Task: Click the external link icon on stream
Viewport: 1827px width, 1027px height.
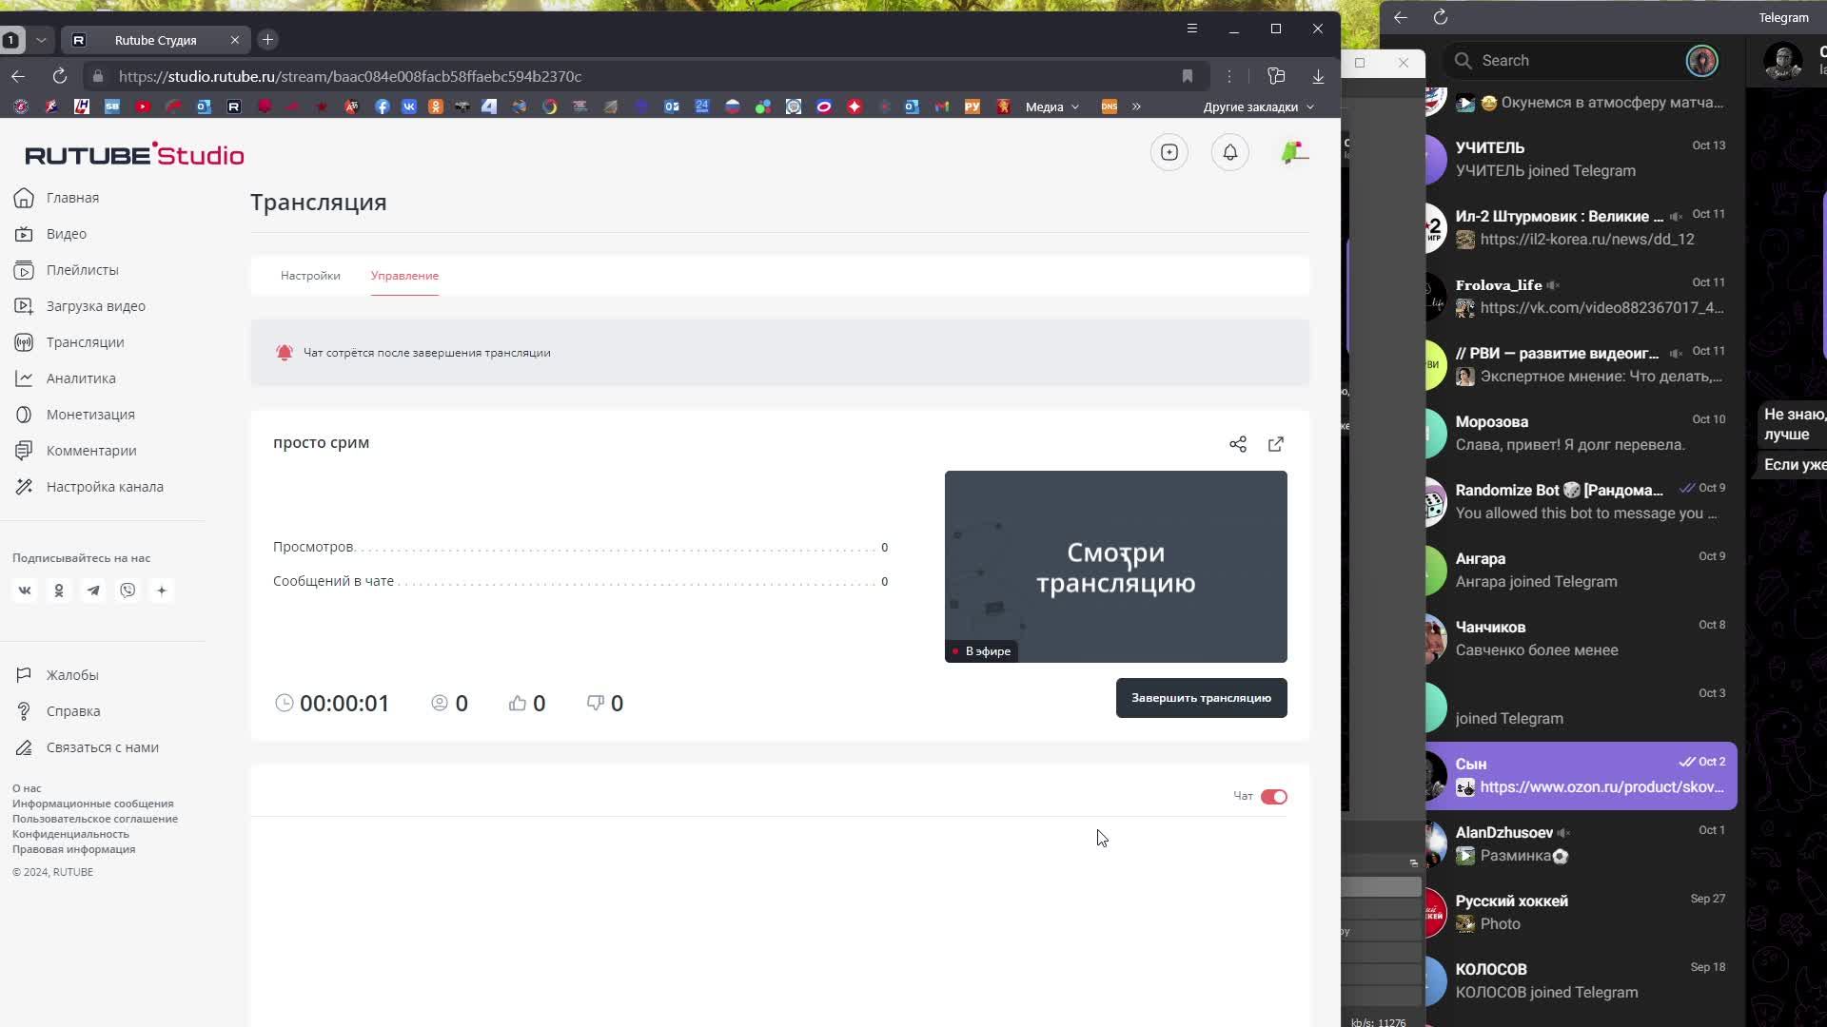Action: [1276, 442]
